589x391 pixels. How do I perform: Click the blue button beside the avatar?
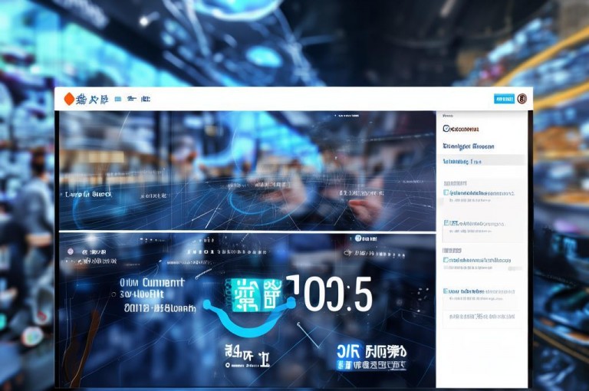(x=504, y=99)
